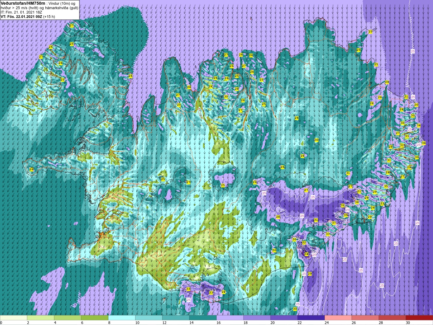Select the green 4–6 m/s legend swatch

pos(68,318)
